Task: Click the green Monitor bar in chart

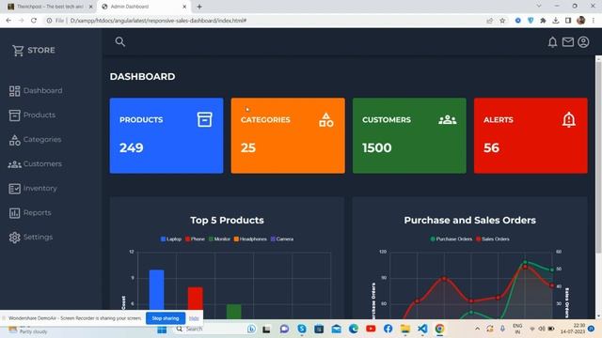Action: [x=234, y=311]
